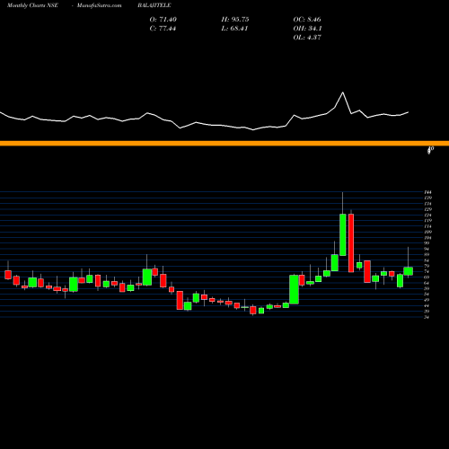449x449 pixels.
Task: Click the "OC: 8.46" reading
Action: click(x=307, y=20)
